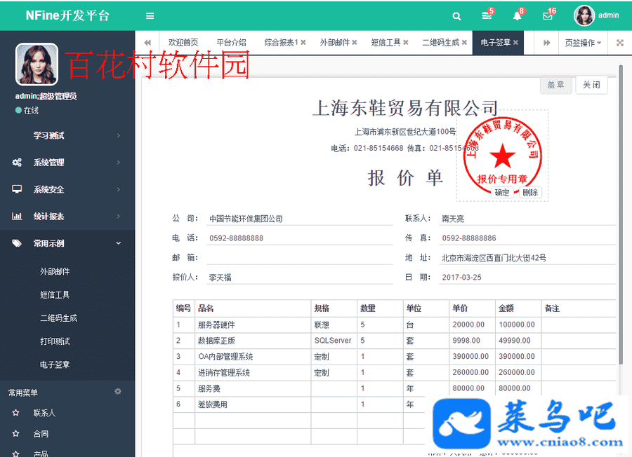Close the 综合报表1 tab
Viewport: 632px width, 457px height.
point(303,43)
